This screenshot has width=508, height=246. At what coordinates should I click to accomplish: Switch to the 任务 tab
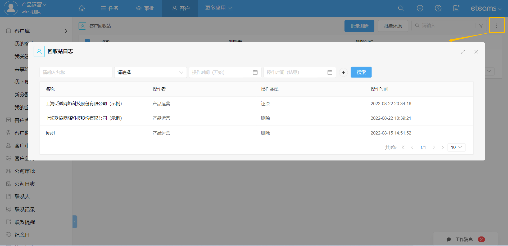click(x=110, y=8)
